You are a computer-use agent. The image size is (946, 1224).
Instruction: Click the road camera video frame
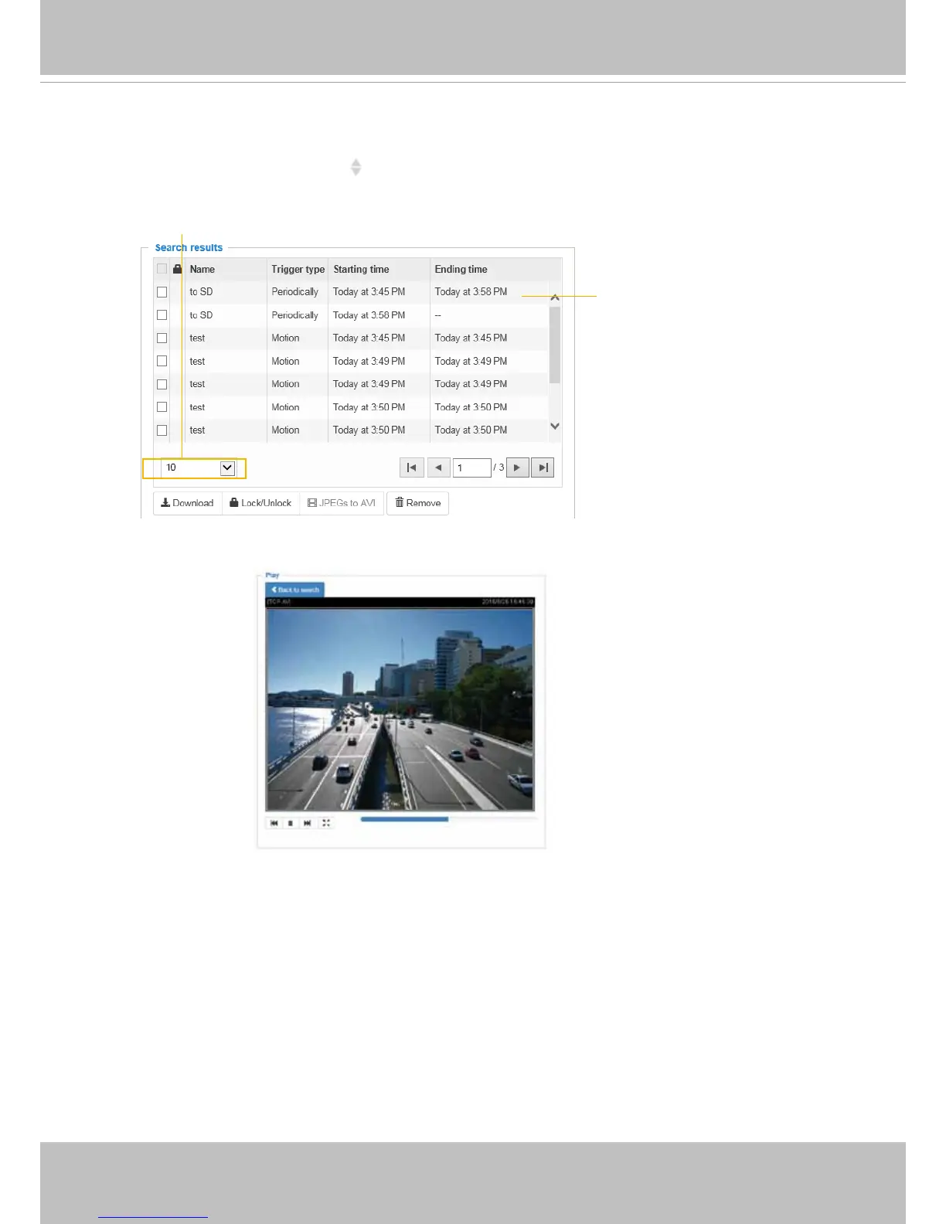(x=400, y=709)
